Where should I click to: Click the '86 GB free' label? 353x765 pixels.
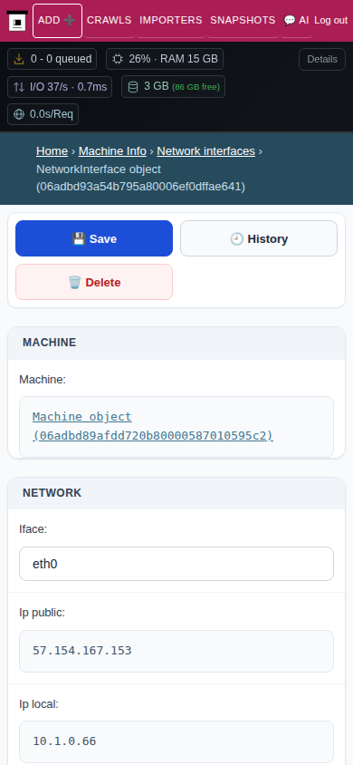196,87
